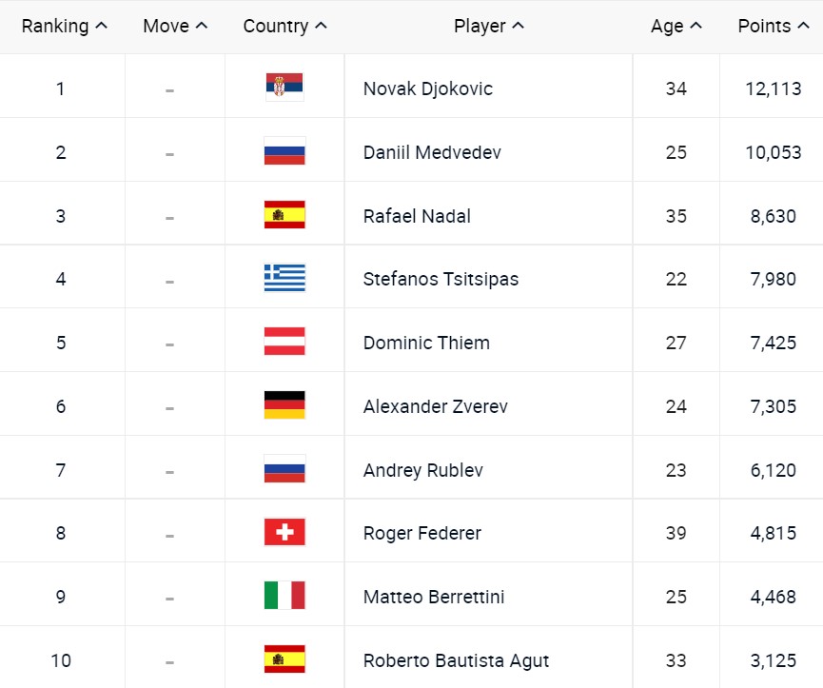Sort the table by Country
823x688 pixels.
click(284, 27)
